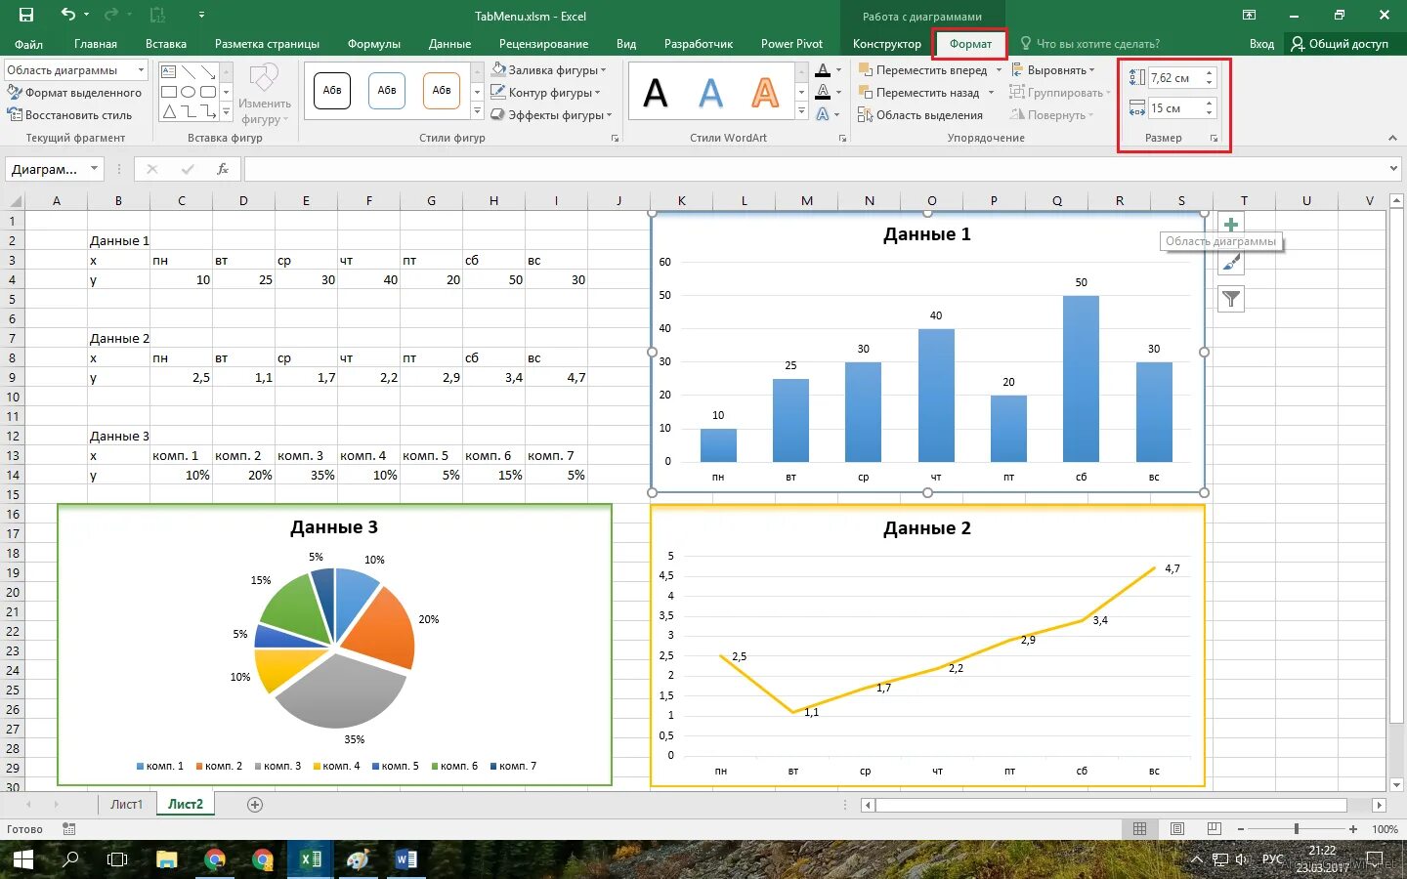This screenshot has width=1407, height=879.
Task: Pick the arrow line shape
Action: pos(208,71)
